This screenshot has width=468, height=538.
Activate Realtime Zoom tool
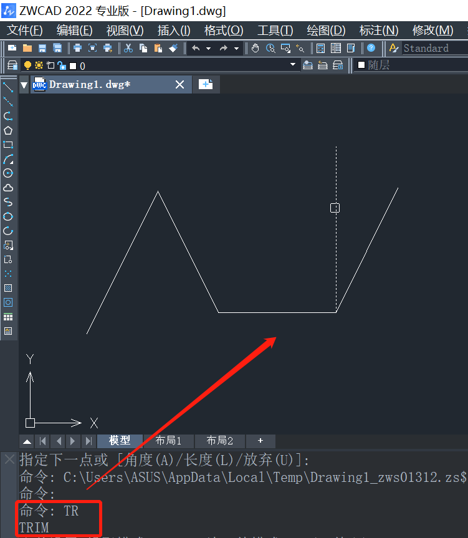(x=270, y=48)
